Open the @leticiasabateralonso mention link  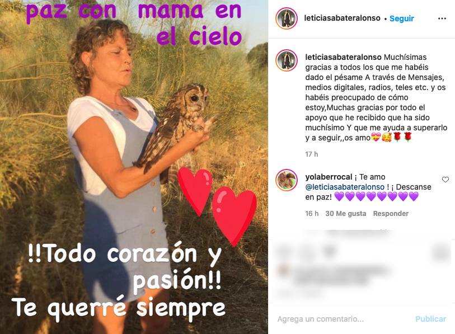coord(345,187)
